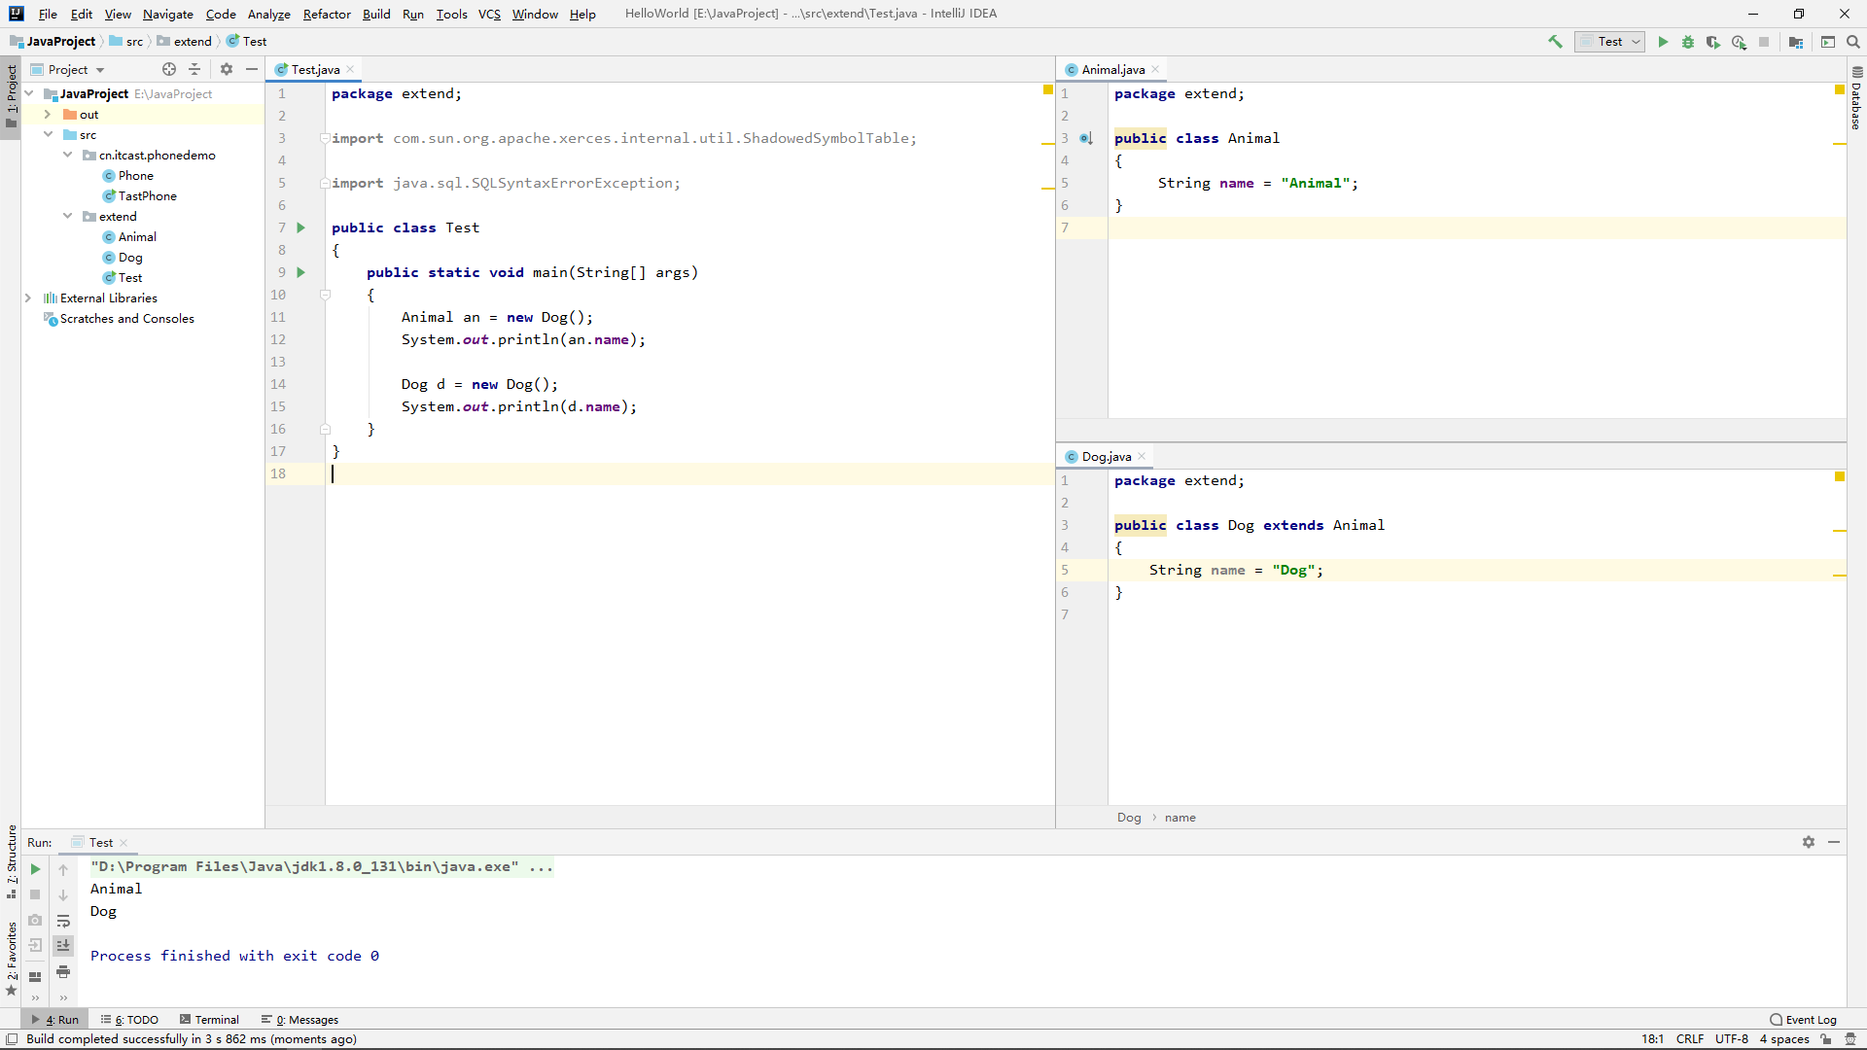This screenshot has height=1050, width=1867.
Task: Open the Refactor menu
Action: pos(326,14)
